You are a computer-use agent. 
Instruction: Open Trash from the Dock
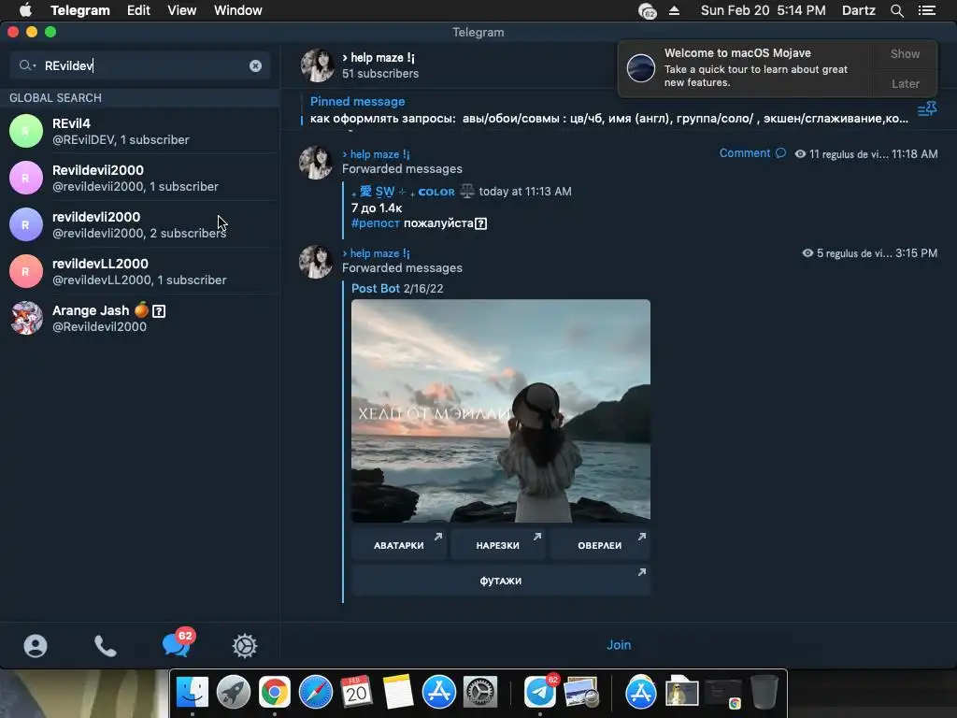pos(764,692)
